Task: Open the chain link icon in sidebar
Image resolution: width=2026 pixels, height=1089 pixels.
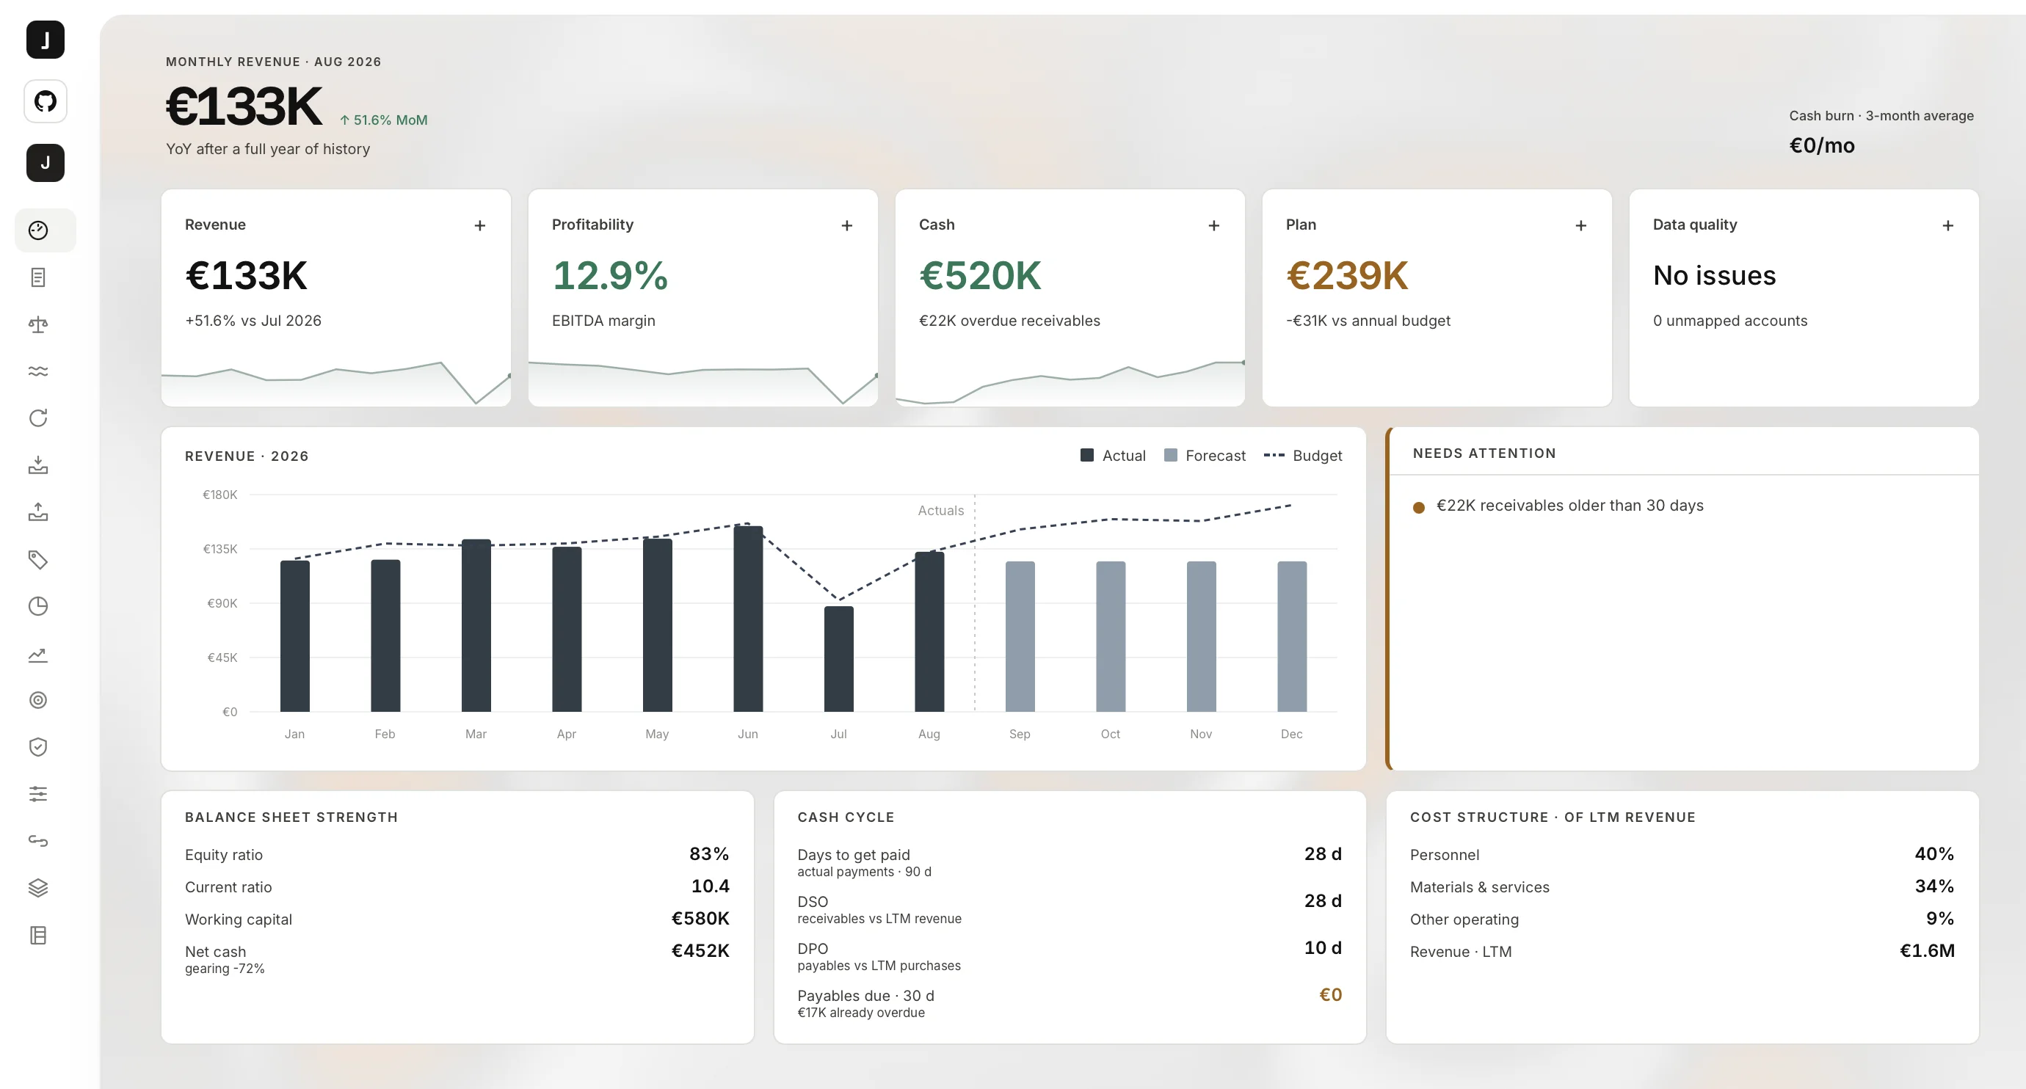Action: 38,841
